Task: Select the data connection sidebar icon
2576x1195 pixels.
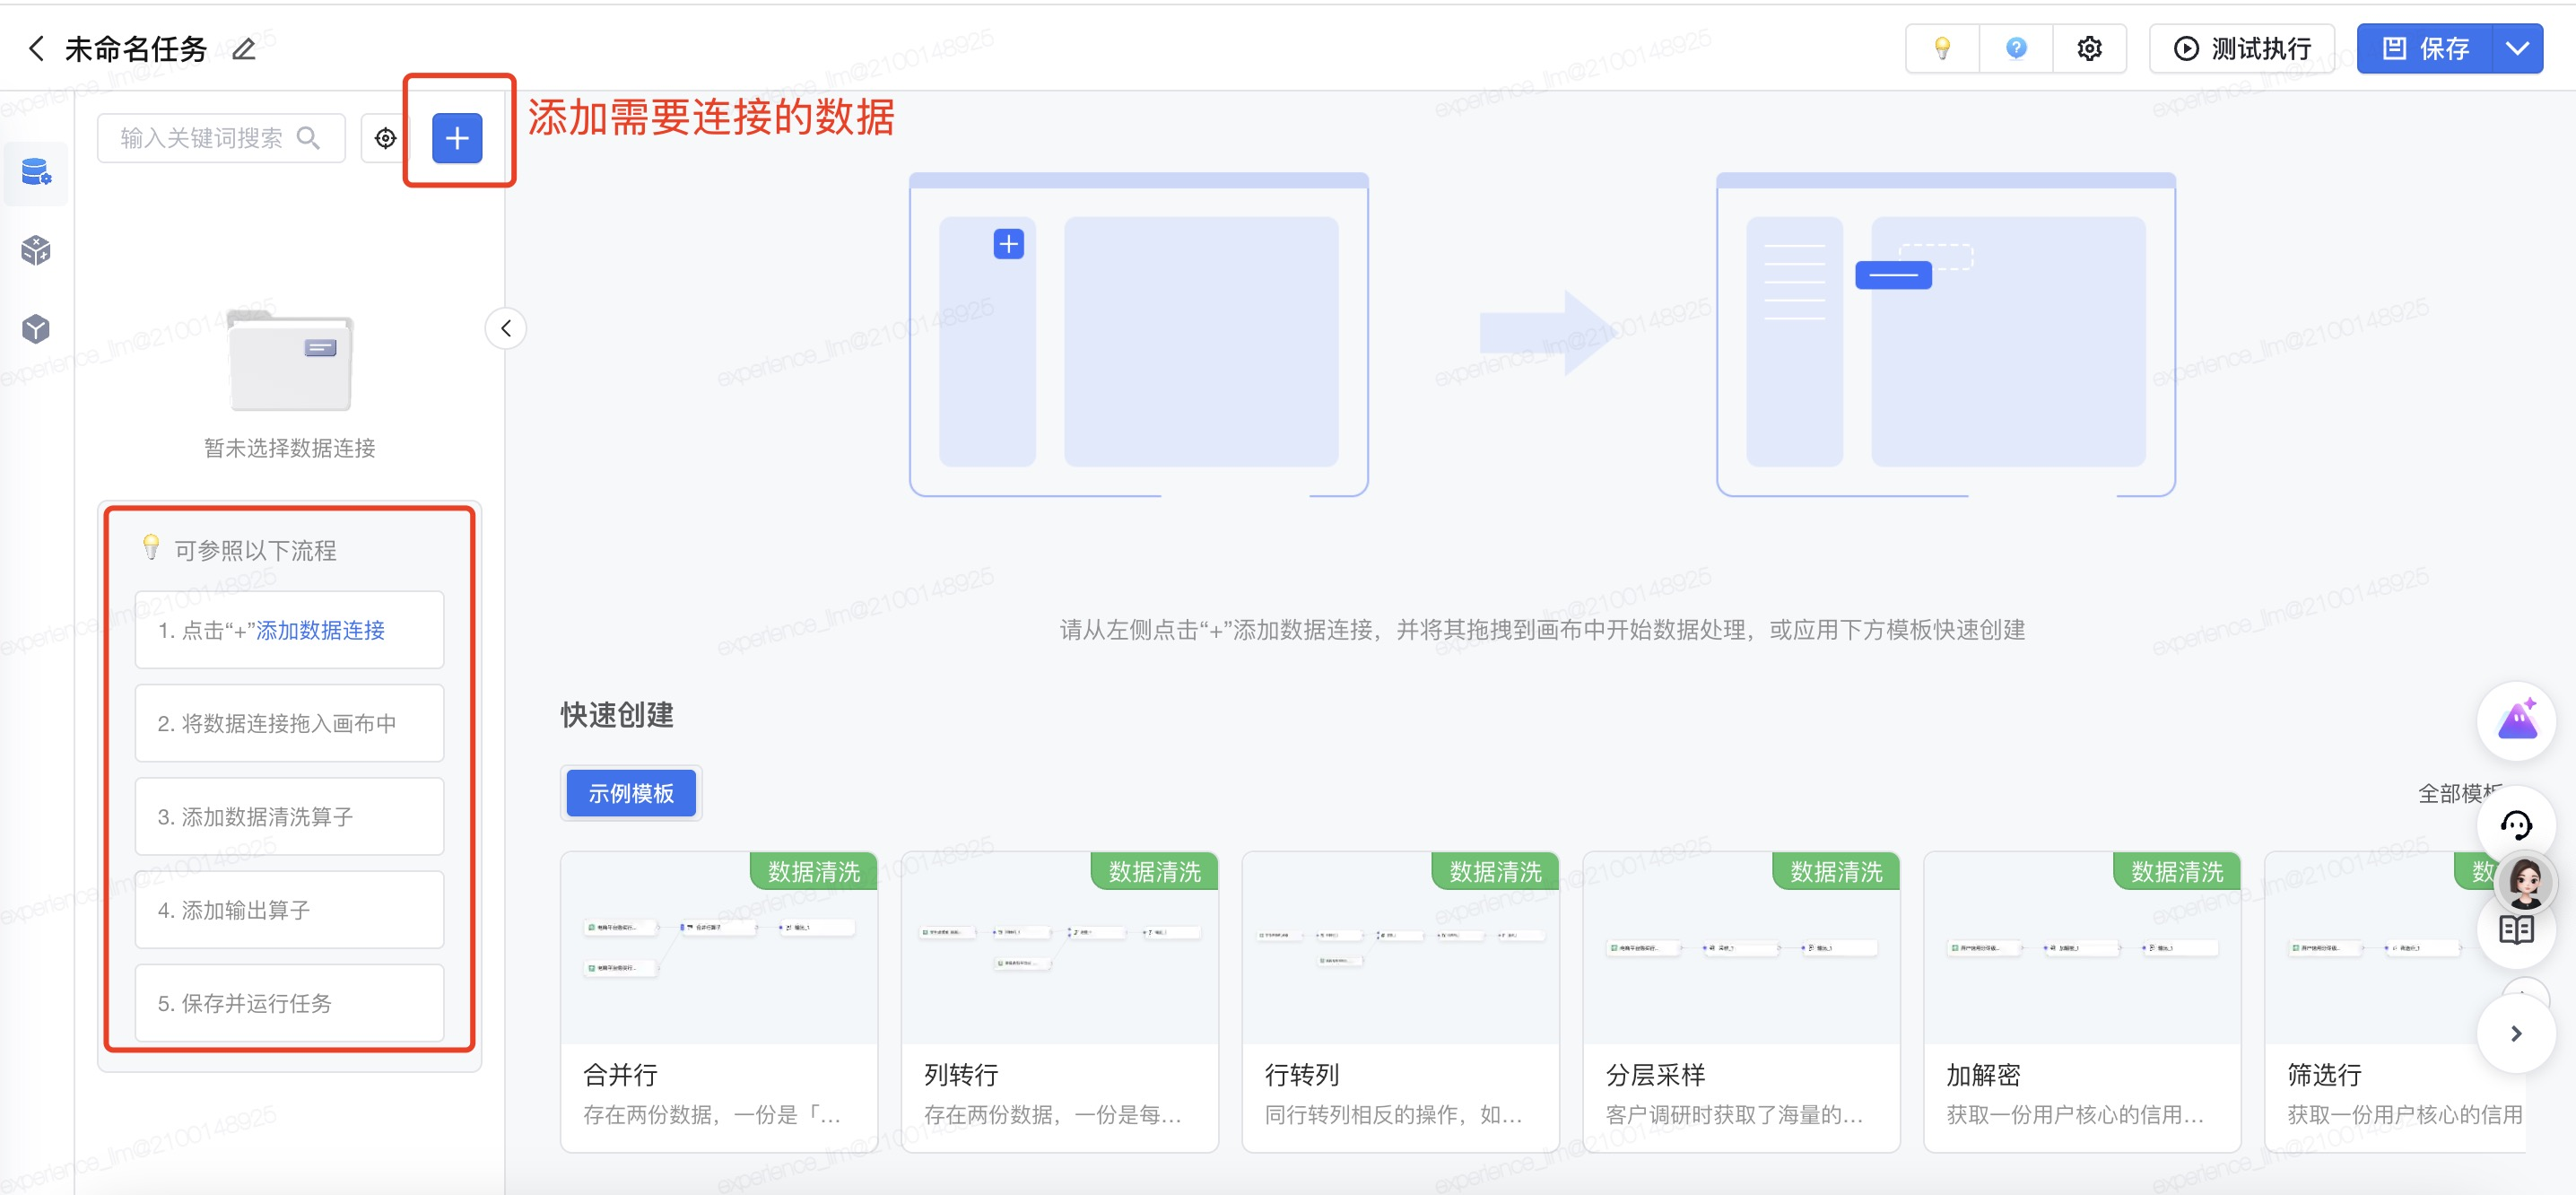Action: tap(36, 172)
